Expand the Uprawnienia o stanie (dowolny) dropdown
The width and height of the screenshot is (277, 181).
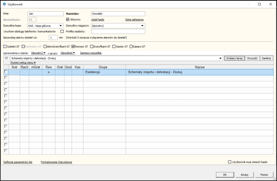(x=38, y=53)
